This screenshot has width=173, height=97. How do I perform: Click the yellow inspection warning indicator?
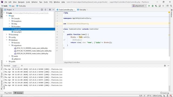pos(169,12)
